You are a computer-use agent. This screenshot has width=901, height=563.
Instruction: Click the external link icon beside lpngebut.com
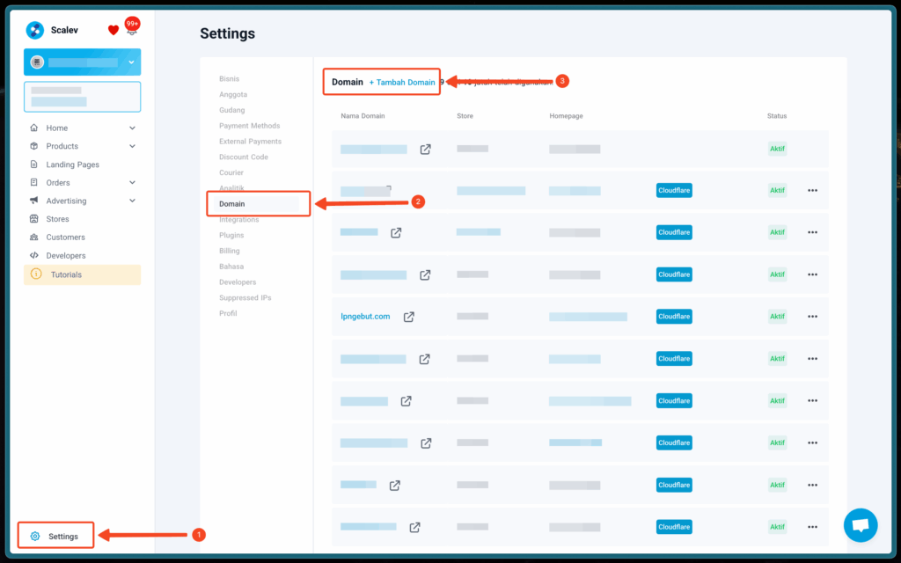[408, 317]
